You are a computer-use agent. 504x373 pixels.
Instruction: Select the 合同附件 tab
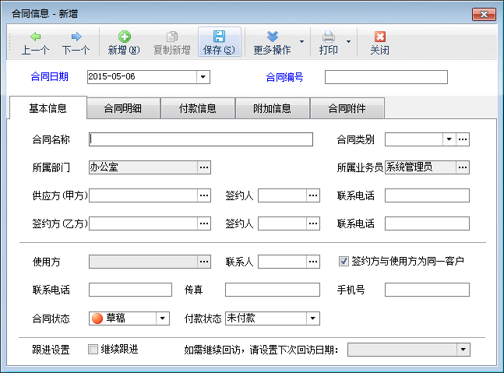pyautogui.click(x=347, y=108)
